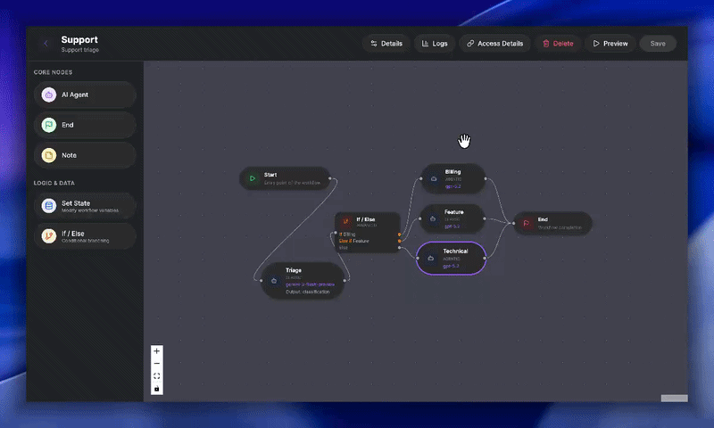Viewport: 714px width, 428px height.
Task: Select the If / Else branching icon
Action: pos(49,236)
